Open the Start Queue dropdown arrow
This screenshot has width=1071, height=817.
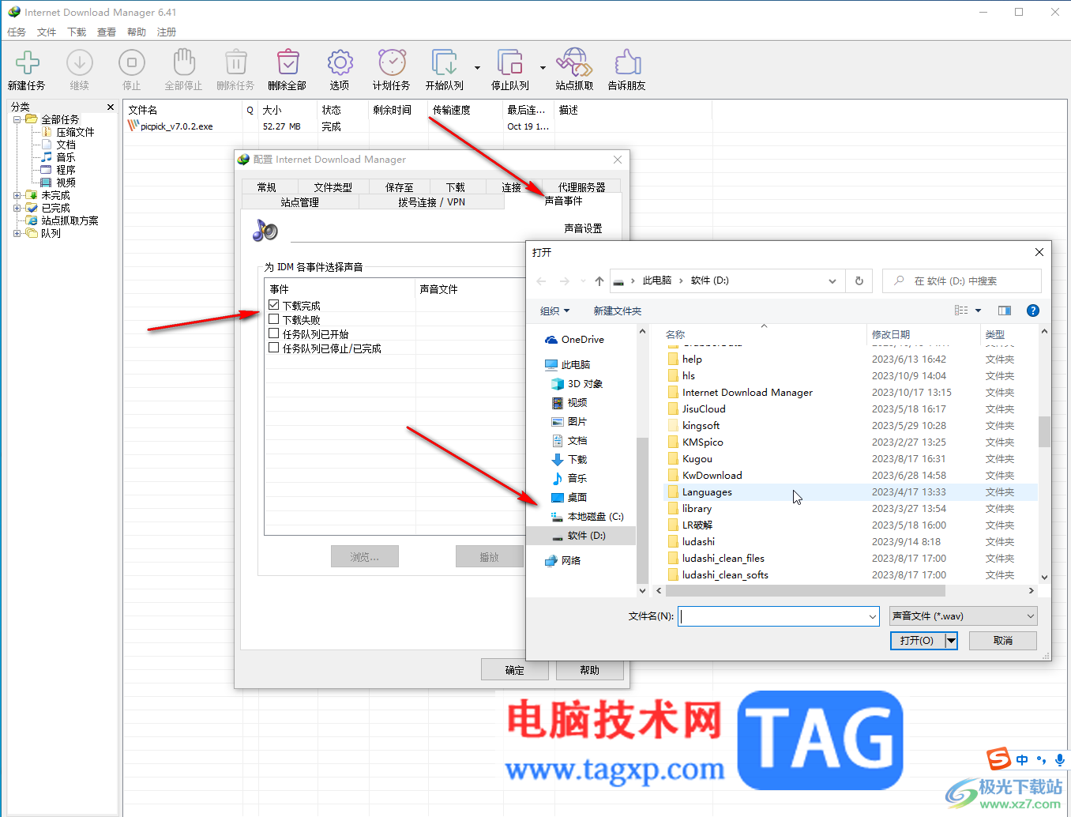pyautogui.click(x=477, y=68)
